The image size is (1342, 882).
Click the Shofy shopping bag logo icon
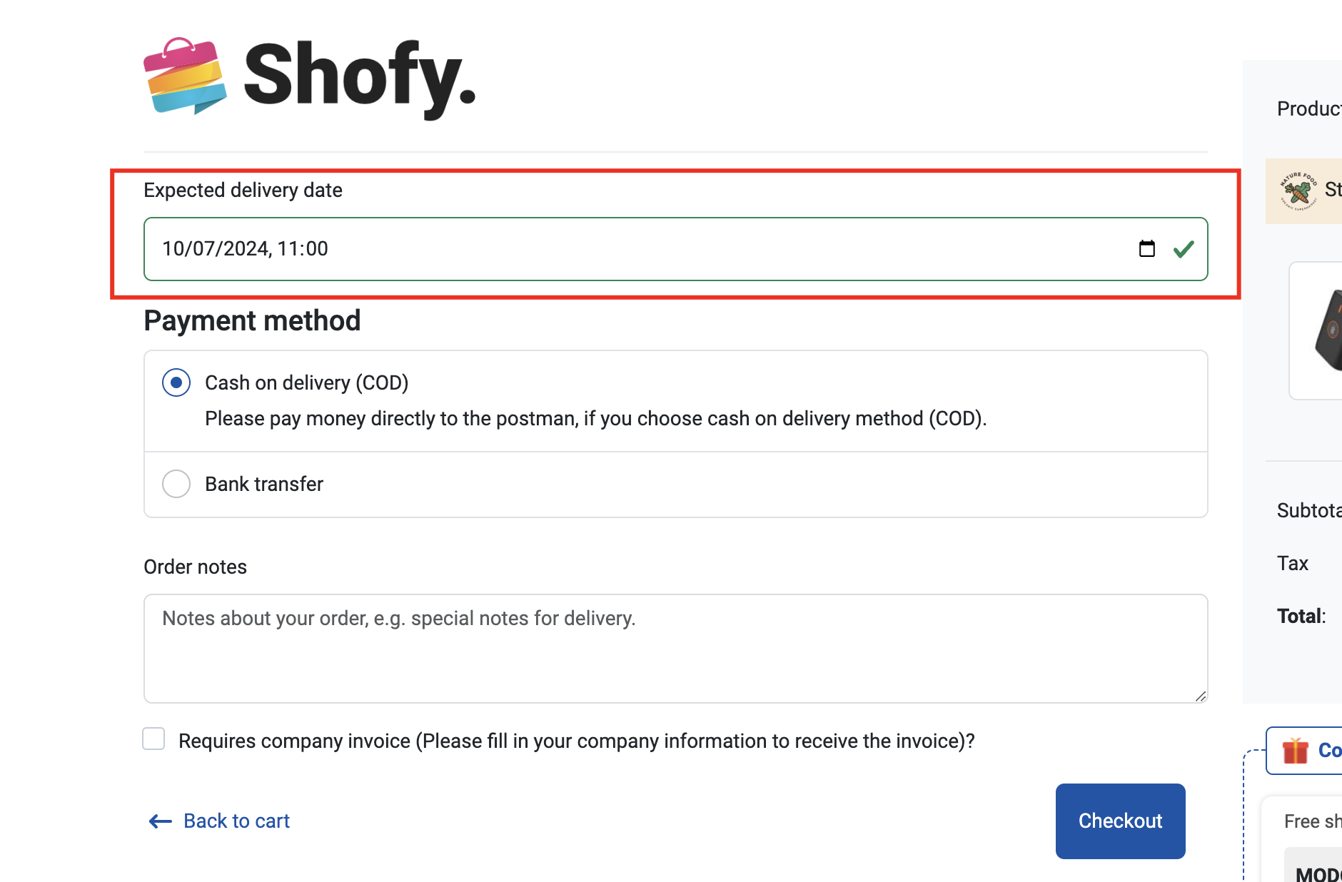click(185, 76)
